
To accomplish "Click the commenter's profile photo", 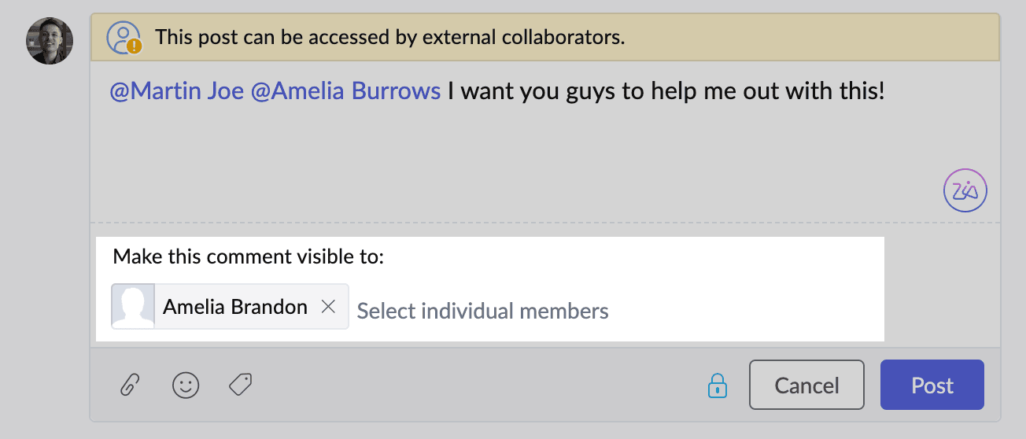I will [x=50, y=41].
